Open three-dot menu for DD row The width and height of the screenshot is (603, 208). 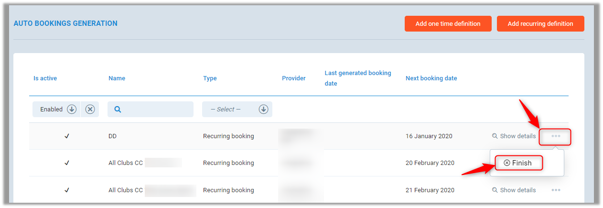(555, 136)
